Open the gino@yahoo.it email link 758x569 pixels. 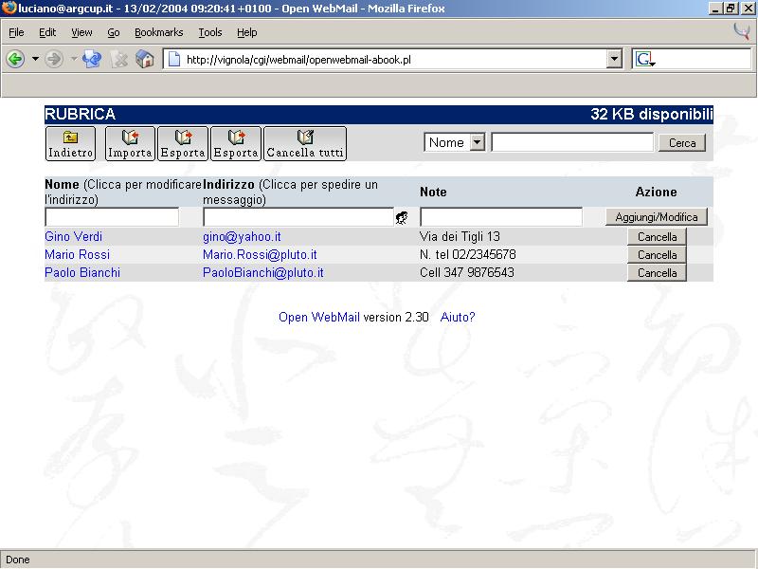(242, 236)
